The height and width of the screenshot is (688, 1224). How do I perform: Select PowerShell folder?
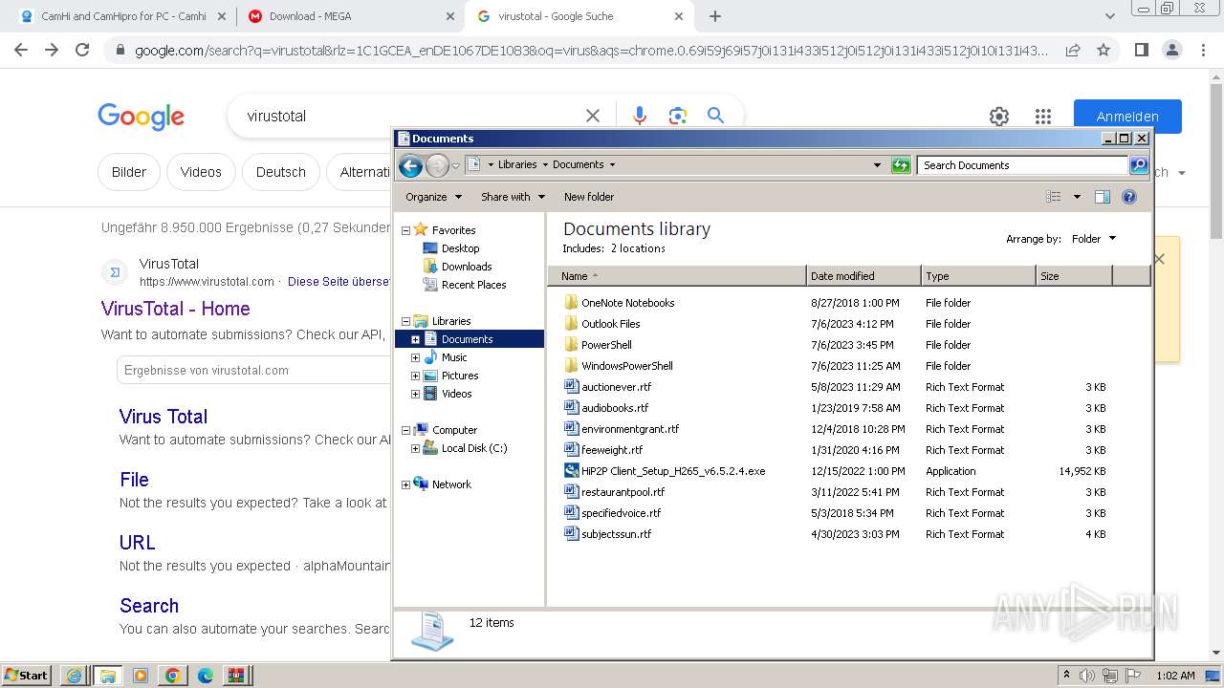tap(606, 345)
